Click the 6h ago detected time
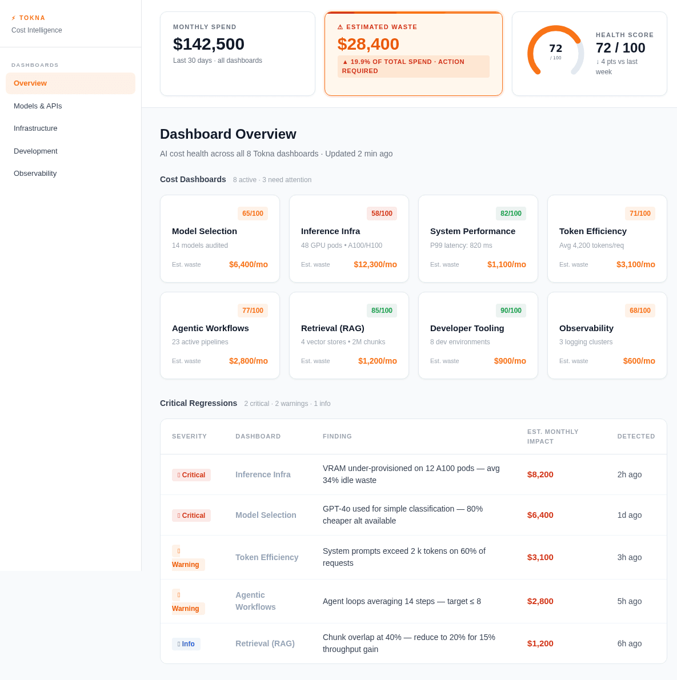This screenshot has width=677, height=680. click(630, 643)
